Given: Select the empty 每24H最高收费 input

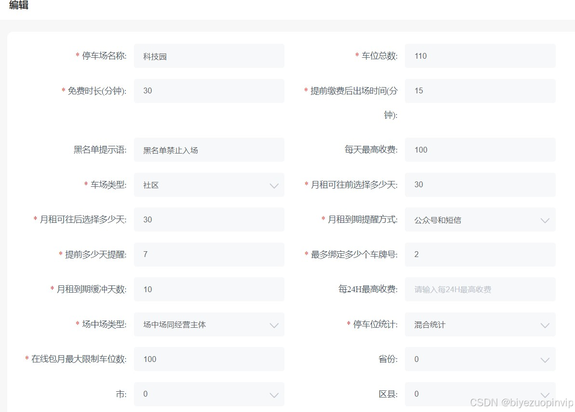Looking at the screenshot, I should tap(480, 289).
